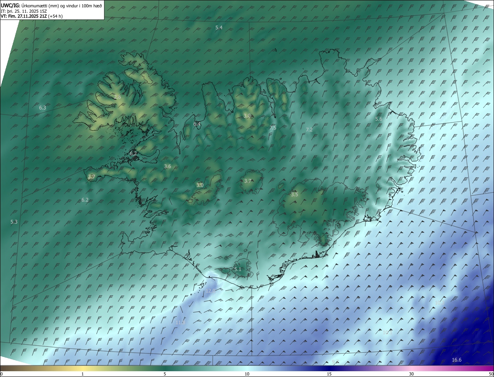Screen dimensions: 494x377
Task: Click the 10 tick on the colour scale
Action: click(247, 374)
